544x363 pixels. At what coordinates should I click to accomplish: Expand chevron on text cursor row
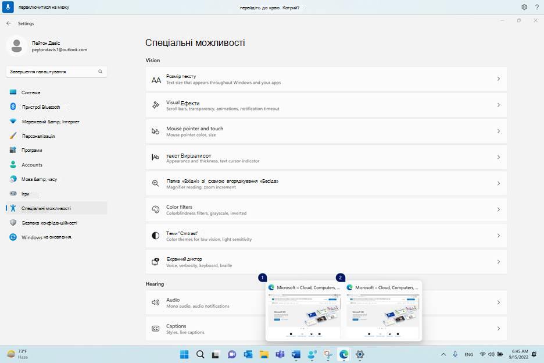(x=499, y=157)
